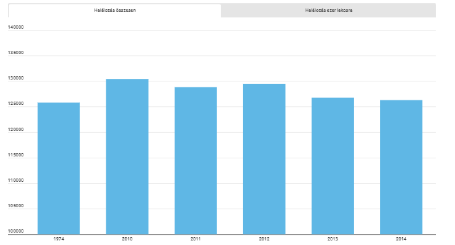Click the 2011 x-axis label
The image size is (455, 245).
click(x=196, y=239)
